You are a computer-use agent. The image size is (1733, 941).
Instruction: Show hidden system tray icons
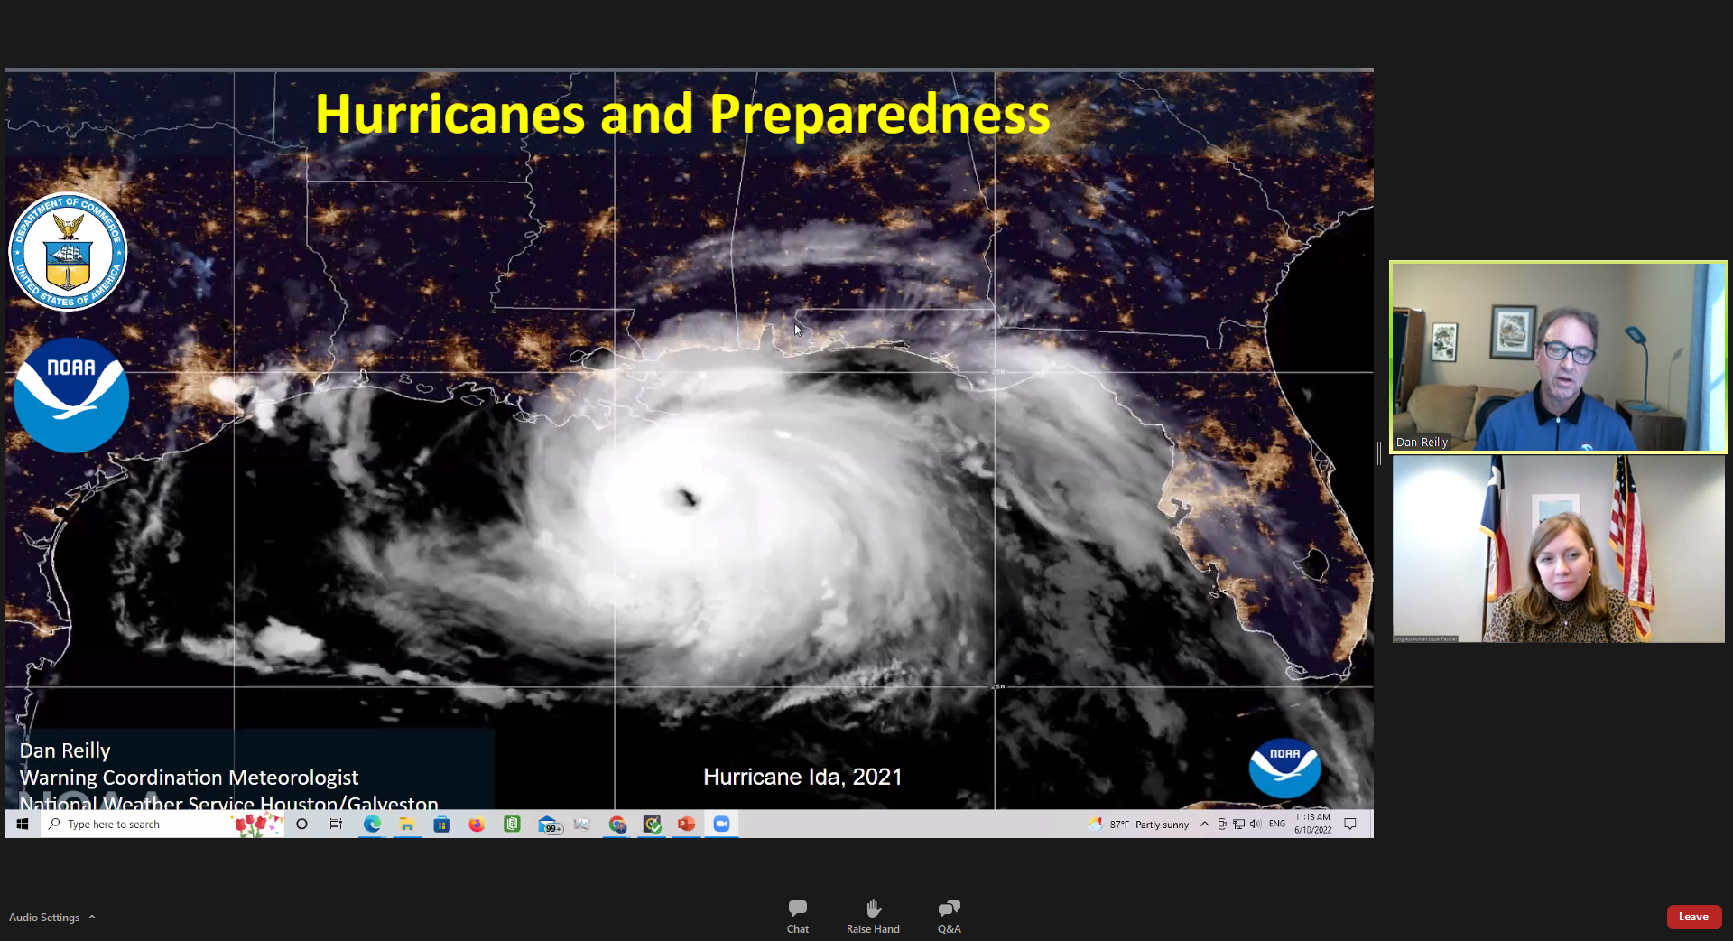[x=1204, y=825]
